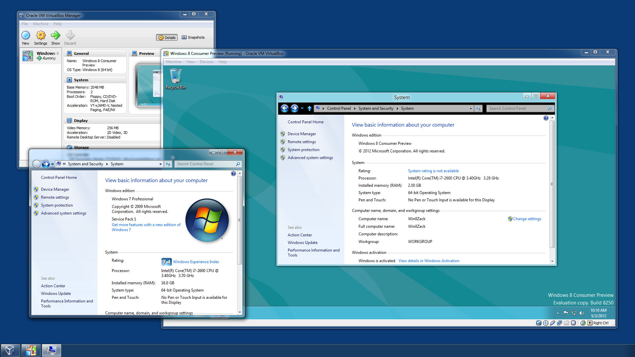
Task: Toggle the Details view button
Action: click(167, 38)
